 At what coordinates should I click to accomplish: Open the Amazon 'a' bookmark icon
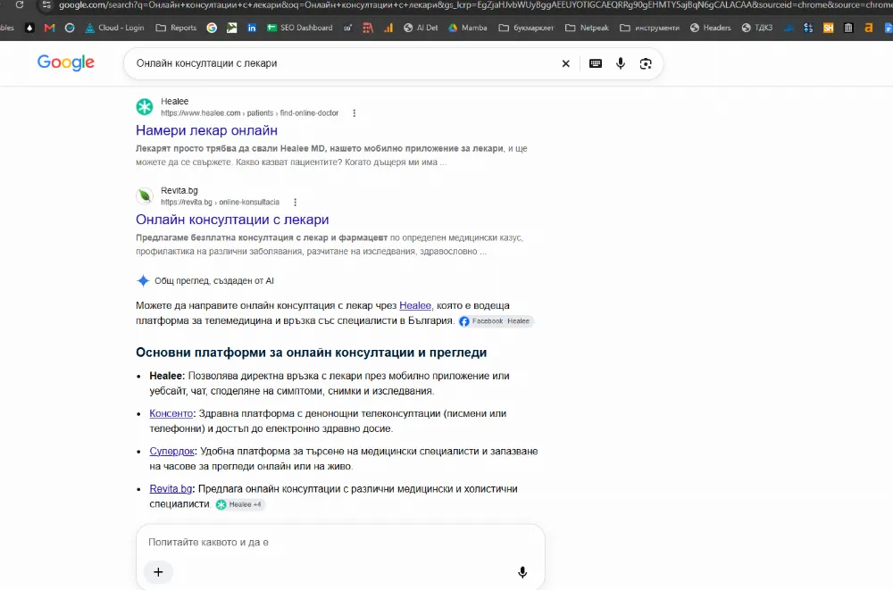(869, 28)
